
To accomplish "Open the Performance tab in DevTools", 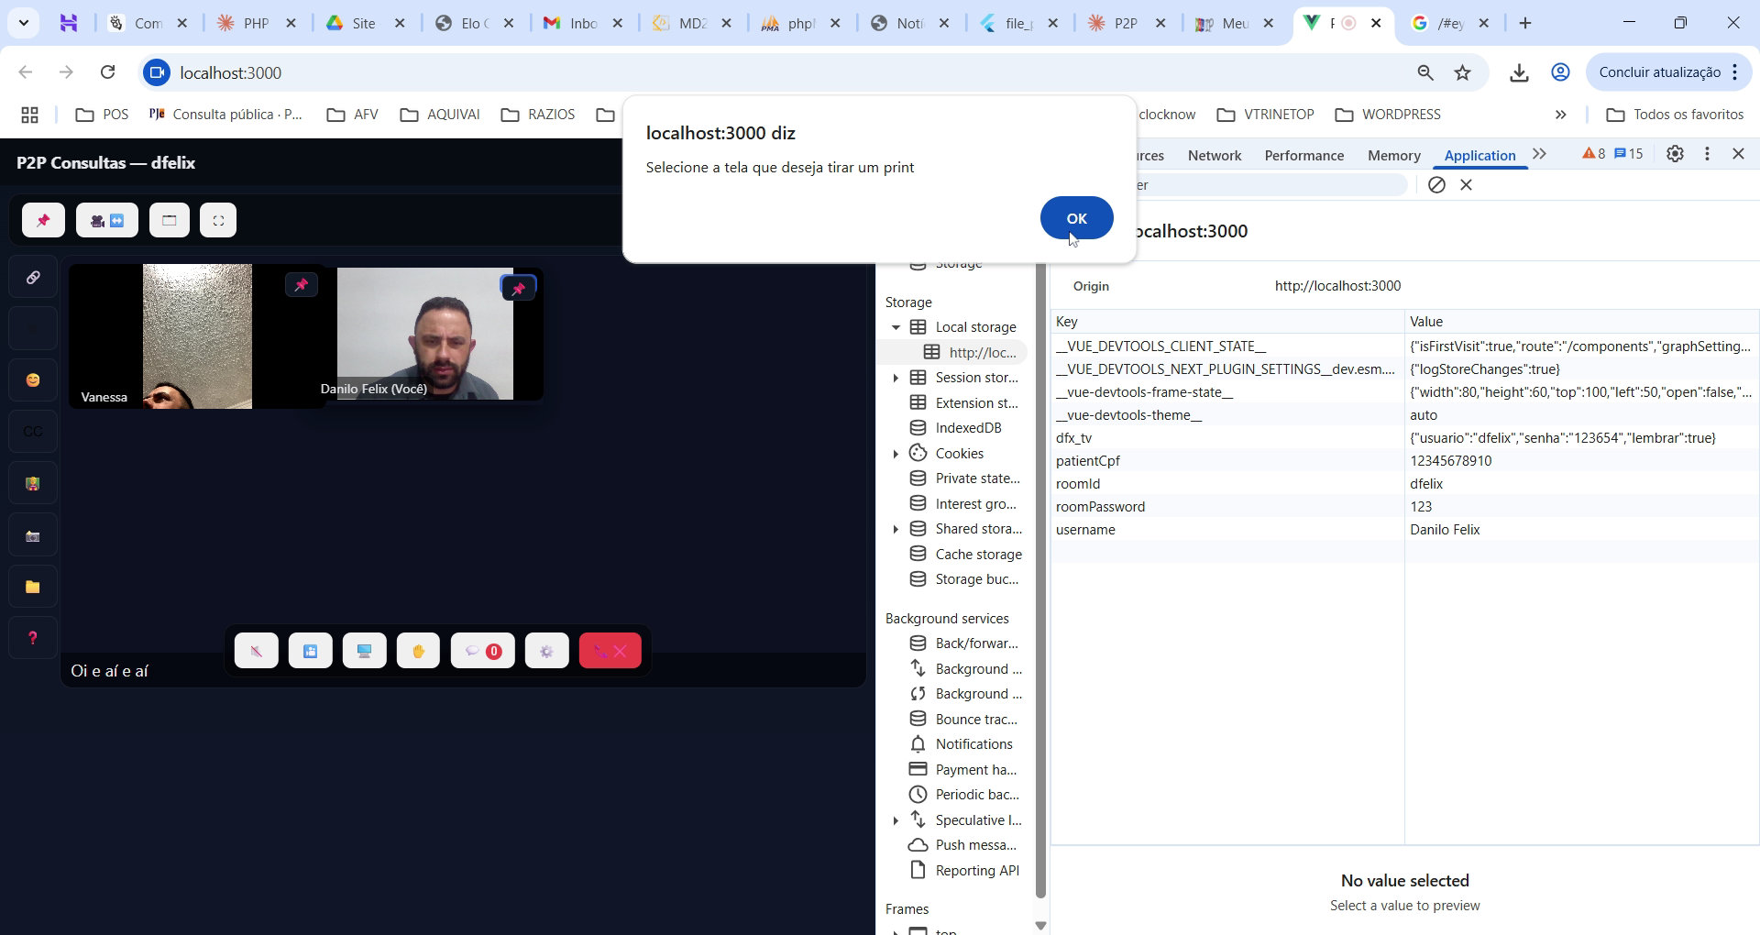I will [1303, 155].
